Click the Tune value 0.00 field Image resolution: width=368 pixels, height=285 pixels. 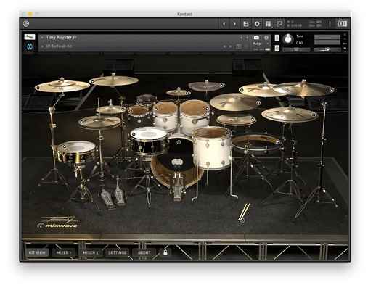[x=300, y=43]
